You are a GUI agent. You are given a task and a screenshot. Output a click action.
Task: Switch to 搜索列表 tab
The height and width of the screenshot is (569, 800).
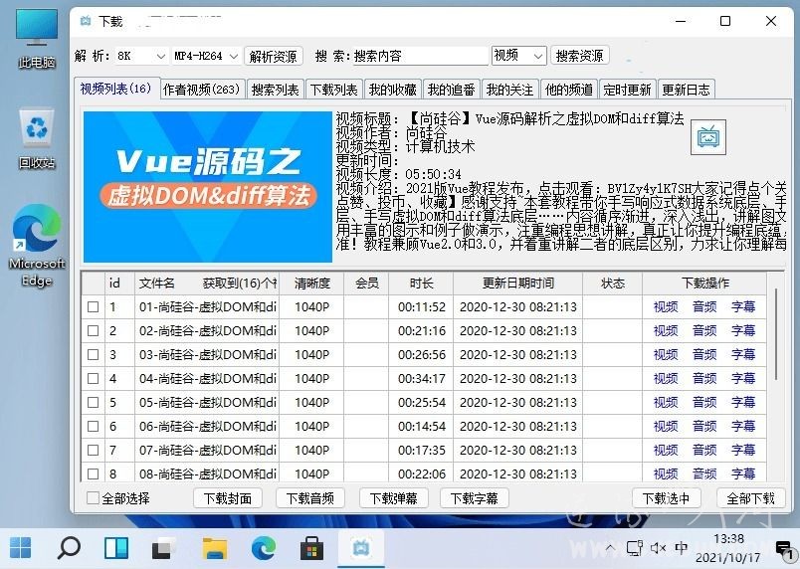coord(276,90)
